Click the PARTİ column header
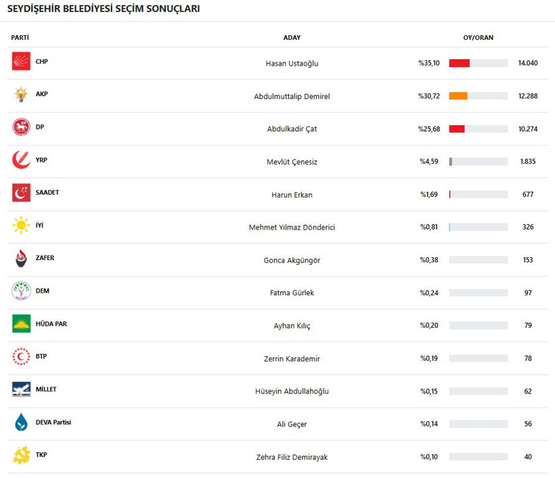This screenshot has width=555, height=478. point(20,37)
